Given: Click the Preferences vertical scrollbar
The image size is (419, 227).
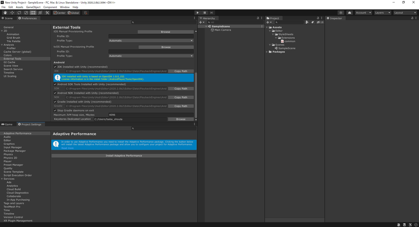Looking at the screenshot, I should click(x=196, y=95).
